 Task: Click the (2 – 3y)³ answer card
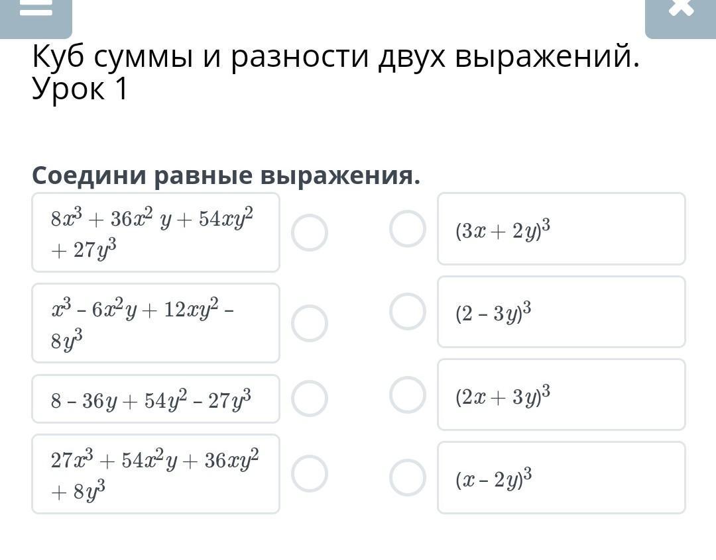[561, 312]
